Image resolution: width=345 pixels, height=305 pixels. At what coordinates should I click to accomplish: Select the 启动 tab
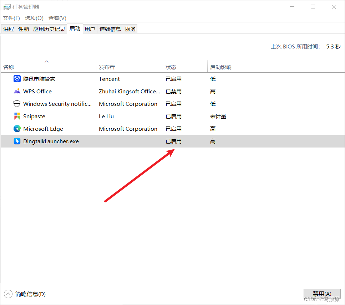(x=75, y=29)
